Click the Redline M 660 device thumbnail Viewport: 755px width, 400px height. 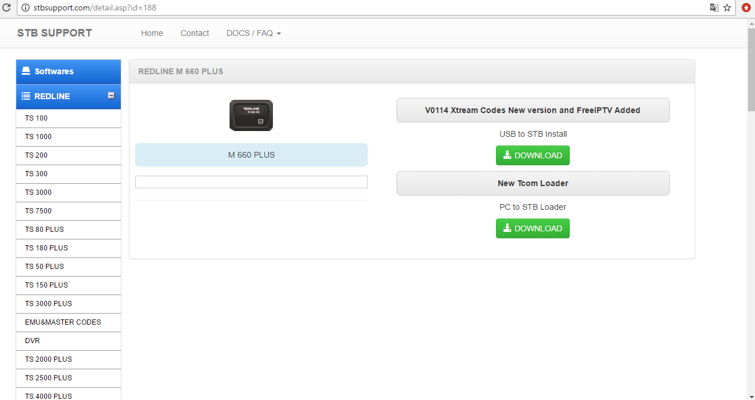pyautogui.click(x=251, y=115)
